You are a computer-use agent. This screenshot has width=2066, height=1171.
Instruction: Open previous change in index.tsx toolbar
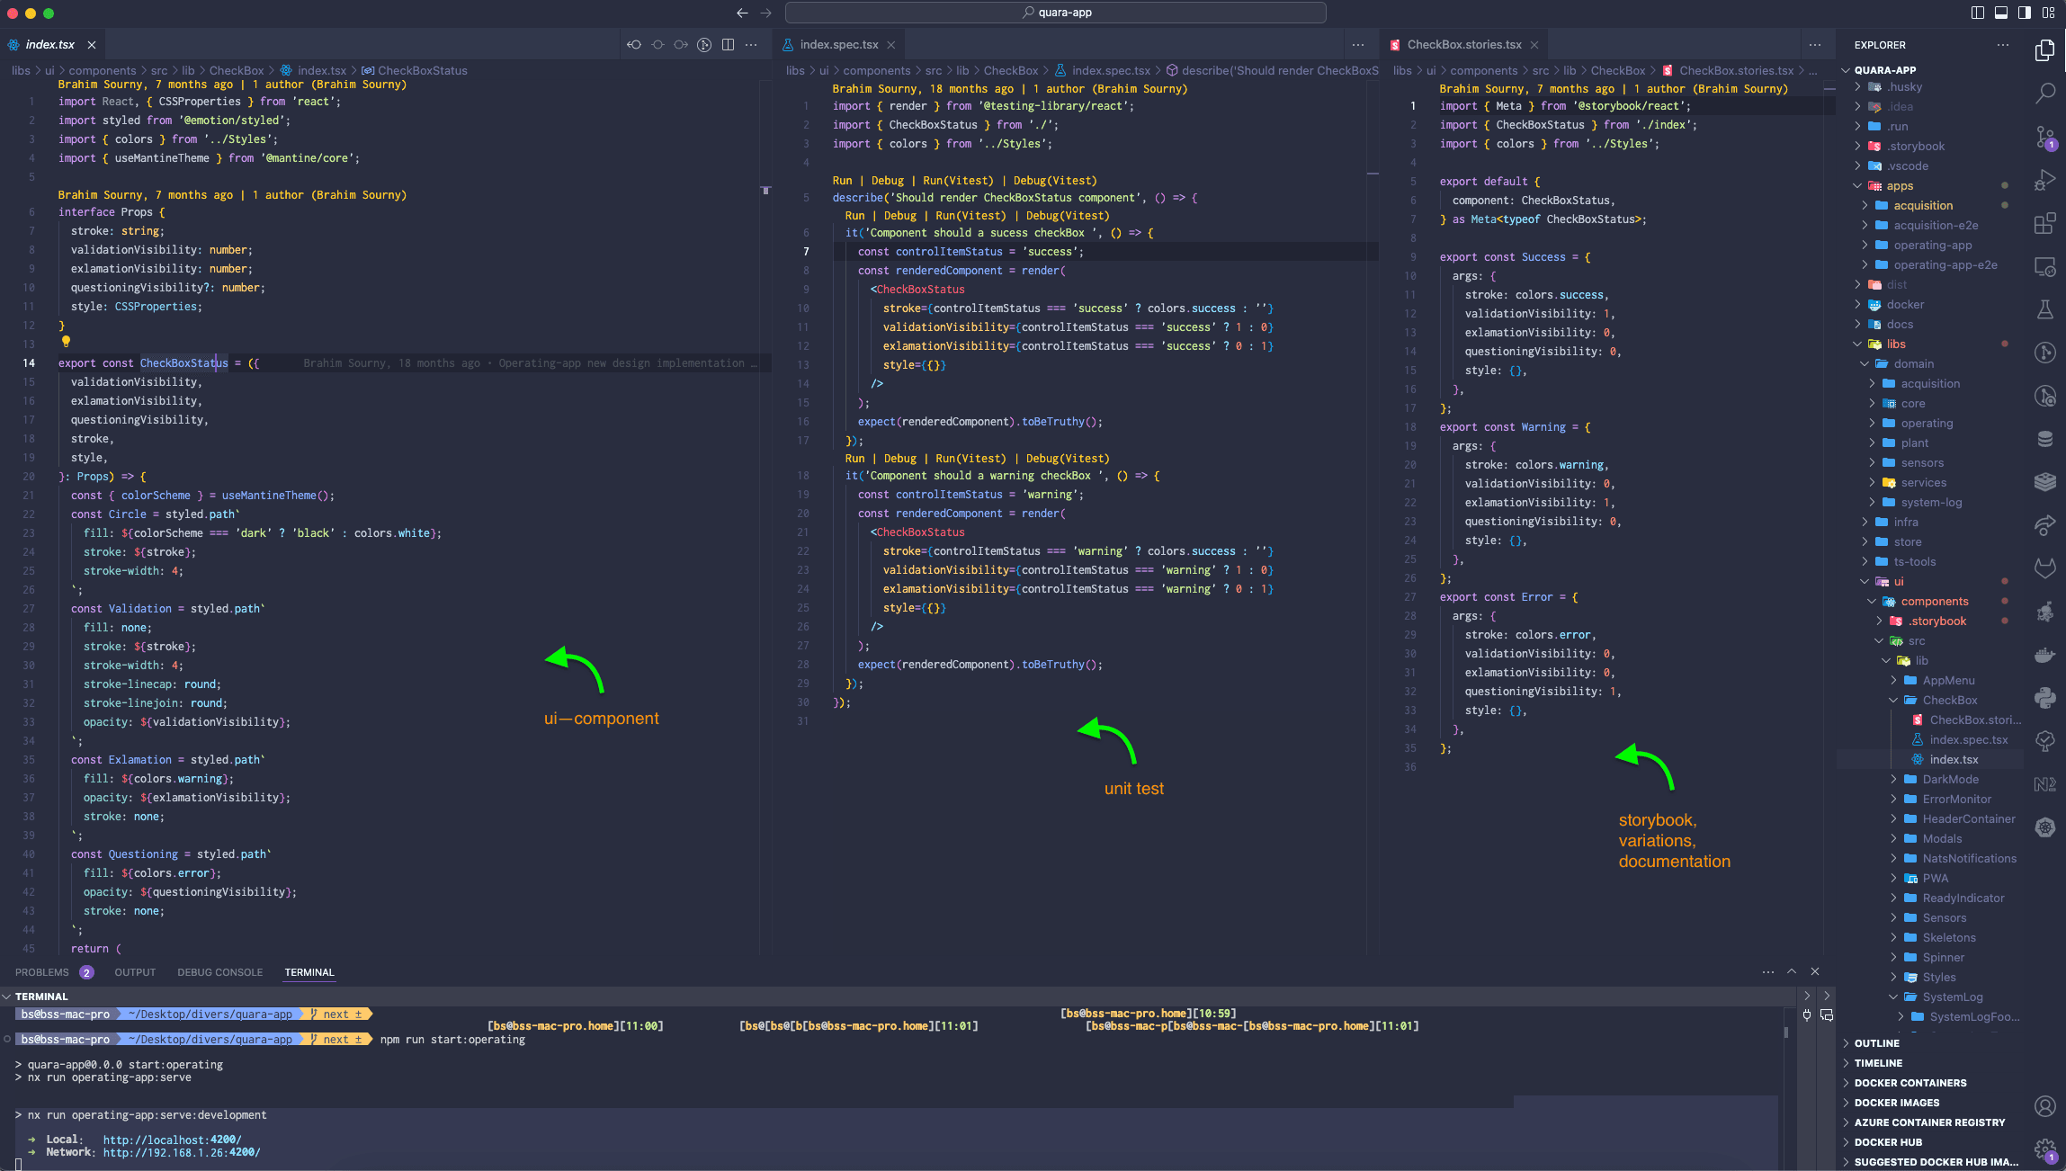pyautogui.click(x=634, y=45)
